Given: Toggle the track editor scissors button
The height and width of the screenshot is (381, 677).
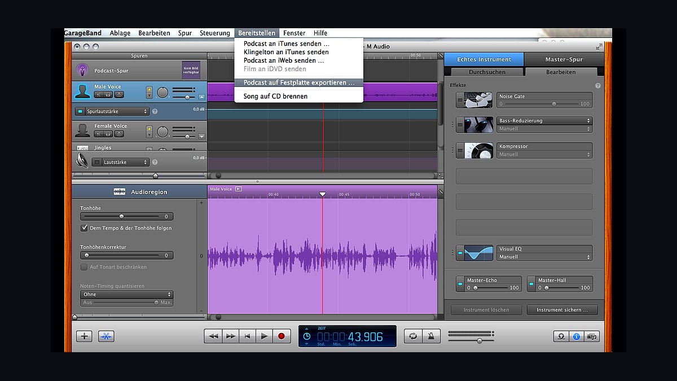Looking at the screenshot, I should point(106,336).
